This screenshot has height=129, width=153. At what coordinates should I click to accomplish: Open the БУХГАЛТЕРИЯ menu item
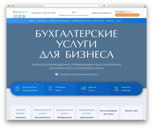point(98,21)
